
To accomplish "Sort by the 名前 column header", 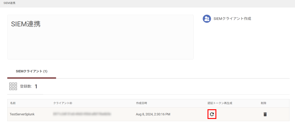I will point(13,103).
